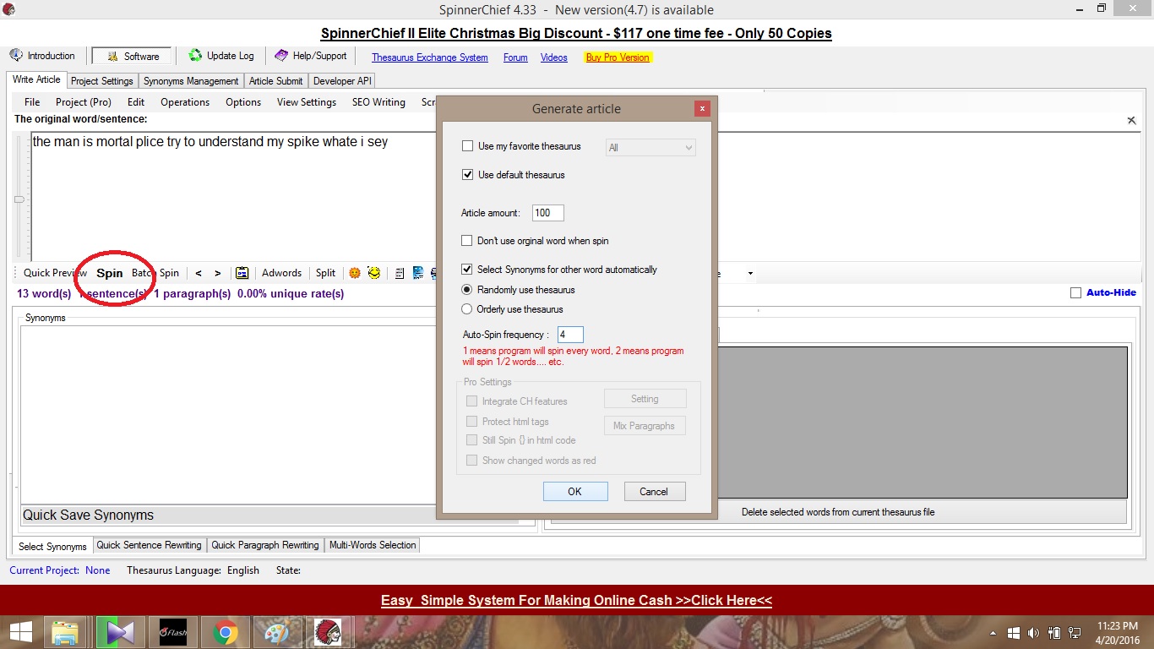Click the Spin toolbar button
Image resolution: width=1154 pixels, height=649 pixels.
pyautogui.click(x=110, y=273)
